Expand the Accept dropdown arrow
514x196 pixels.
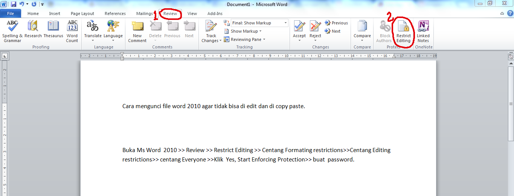299,40
